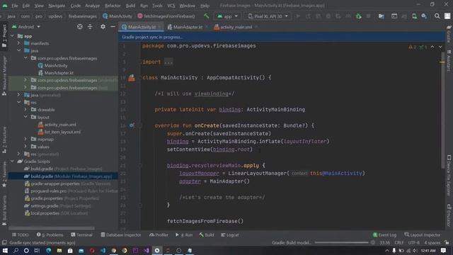
Task: Click gutter icon beside class MainActivity
Action: [x=132, y=77]
